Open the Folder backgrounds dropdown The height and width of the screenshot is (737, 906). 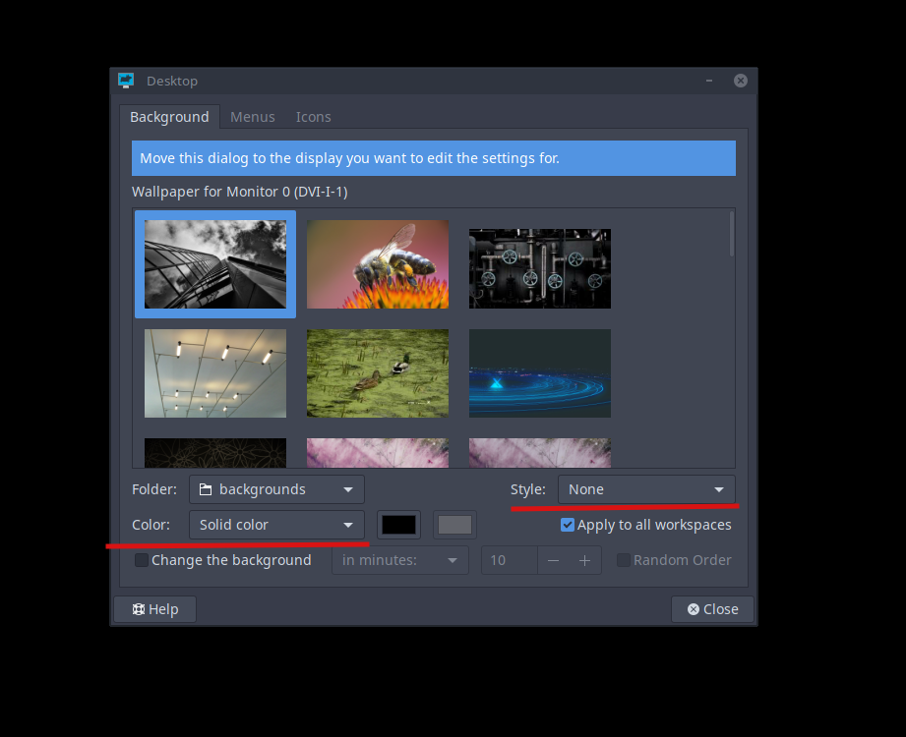[276, 489]
